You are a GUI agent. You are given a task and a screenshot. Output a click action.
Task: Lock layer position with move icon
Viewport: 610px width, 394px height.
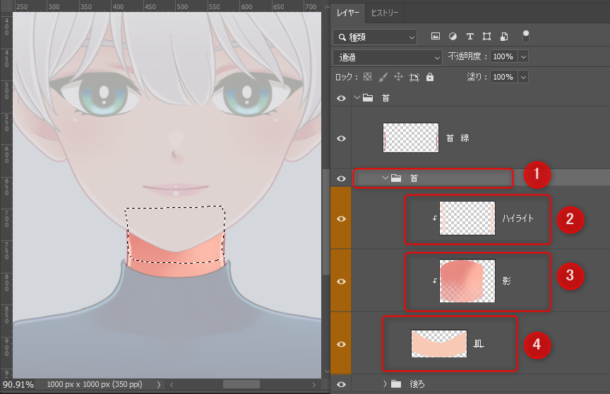click(398, 77)
